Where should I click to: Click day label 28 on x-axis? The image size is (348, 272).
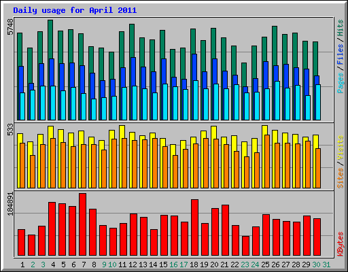point(296,265)
